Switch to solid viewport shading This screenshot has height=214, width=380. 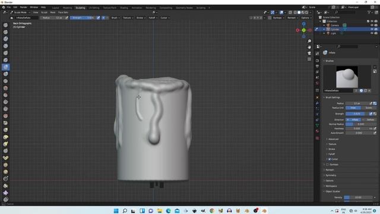299,12
